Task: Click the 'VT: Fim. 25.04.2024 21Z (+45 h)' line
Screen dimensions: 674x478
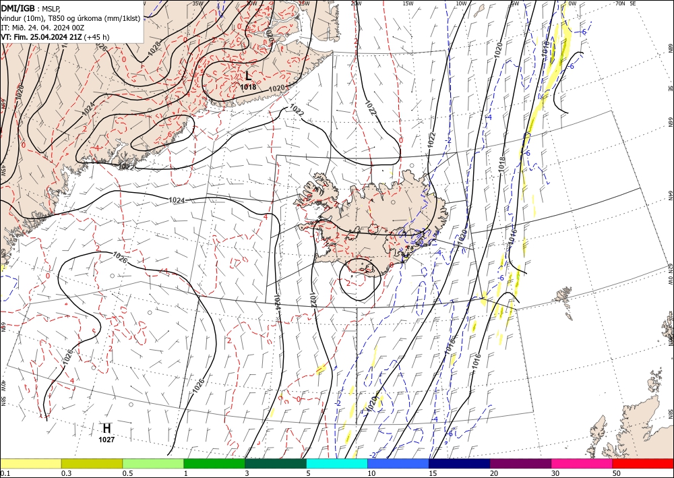Action: pos(55,37)
